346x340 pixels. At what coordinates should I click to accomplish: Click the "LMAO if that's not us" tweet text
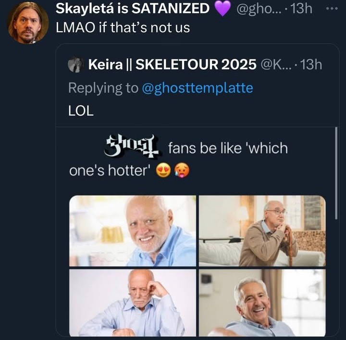(x=123, y=28)
